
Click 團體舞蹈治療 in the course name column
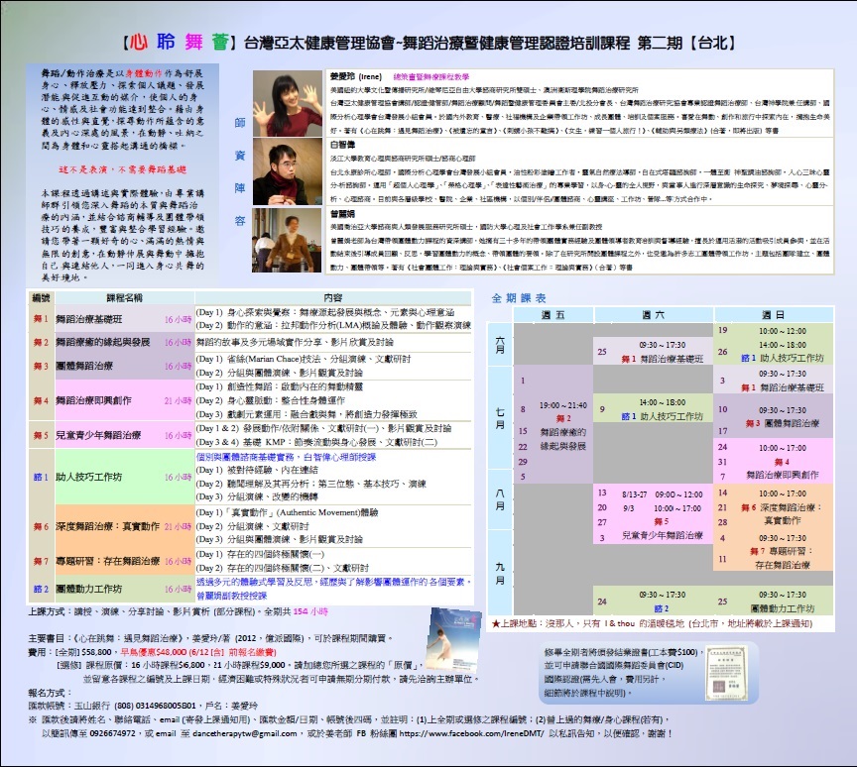tap(84, 366)
